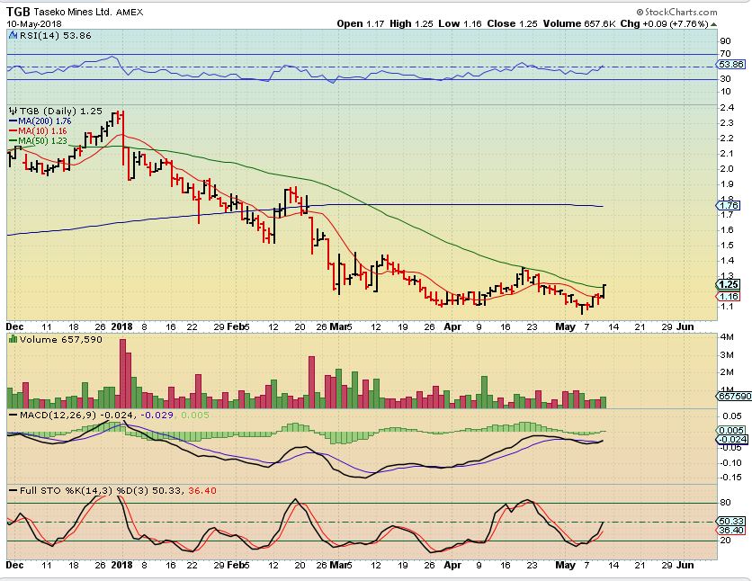Click the black dash before the Full STO label
Viewport: 752px width, 581px height.
pyautogui.click(x=13, y=491)
